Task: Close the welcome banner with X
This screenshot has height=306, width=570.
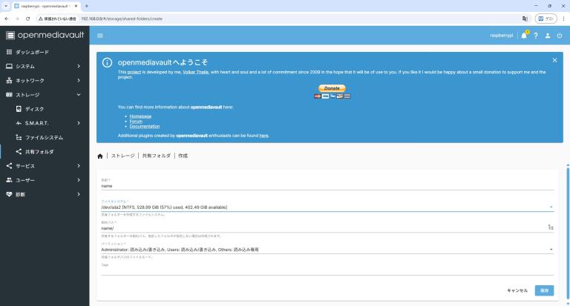Action: pyautogui.click(x=554, y=60)
